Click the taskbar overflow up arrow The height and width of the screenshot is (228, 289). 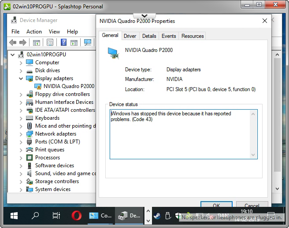coord(148,211)
